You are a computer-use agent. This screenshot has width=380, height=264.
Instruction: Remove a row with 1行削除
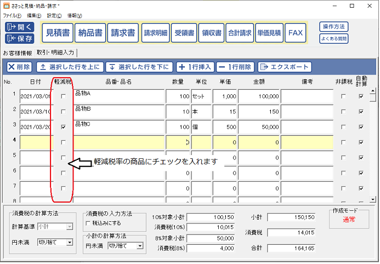[x=235, y=67]
